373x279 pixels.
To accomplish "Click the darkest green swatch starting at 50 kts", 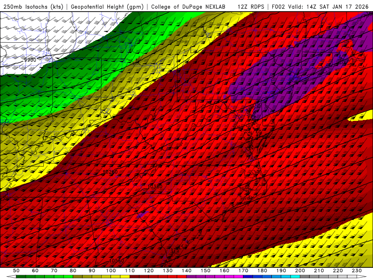I will tap(21, 277).
